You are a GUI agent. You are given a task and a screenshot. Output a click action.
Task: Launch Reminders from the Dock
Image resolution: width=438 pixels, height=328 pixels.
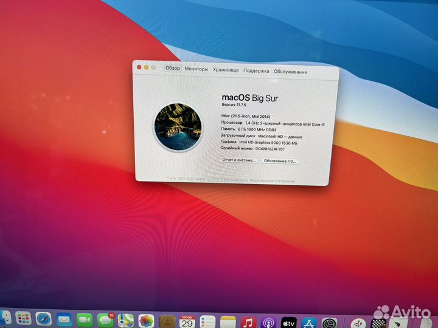pyautogui.click(x=207, y=322)
